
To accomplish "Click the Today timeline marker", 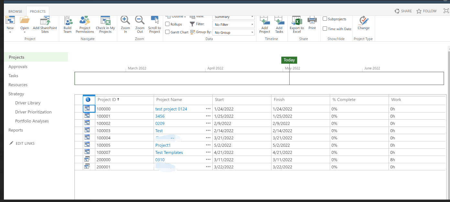I will pyautogui.click(x=289, y=60).
